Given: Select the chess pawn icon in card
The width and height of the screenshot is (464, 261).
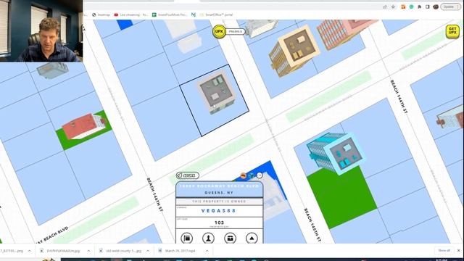Looking at the screenshot, I should 208,238.
